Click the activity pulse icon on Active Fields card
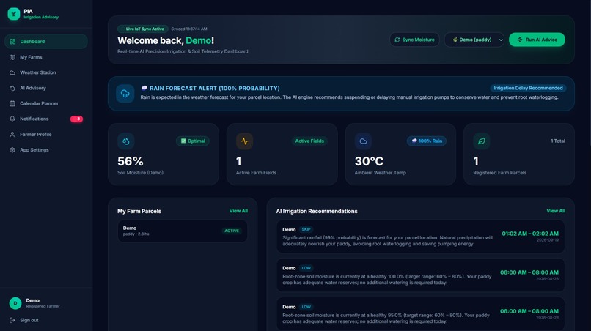This screenshot has height=331, width=591. tap(245, 141)
